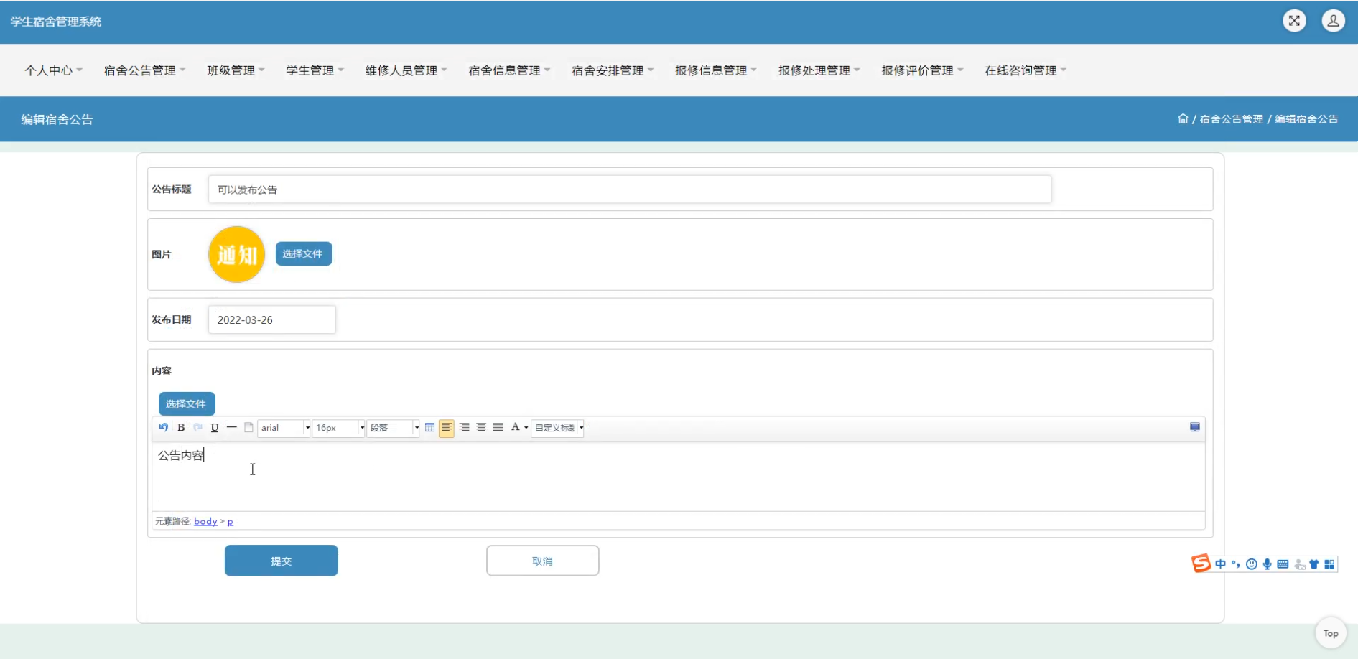
Task: Click 选择文件 button under 内容
Action: [187, 403]
